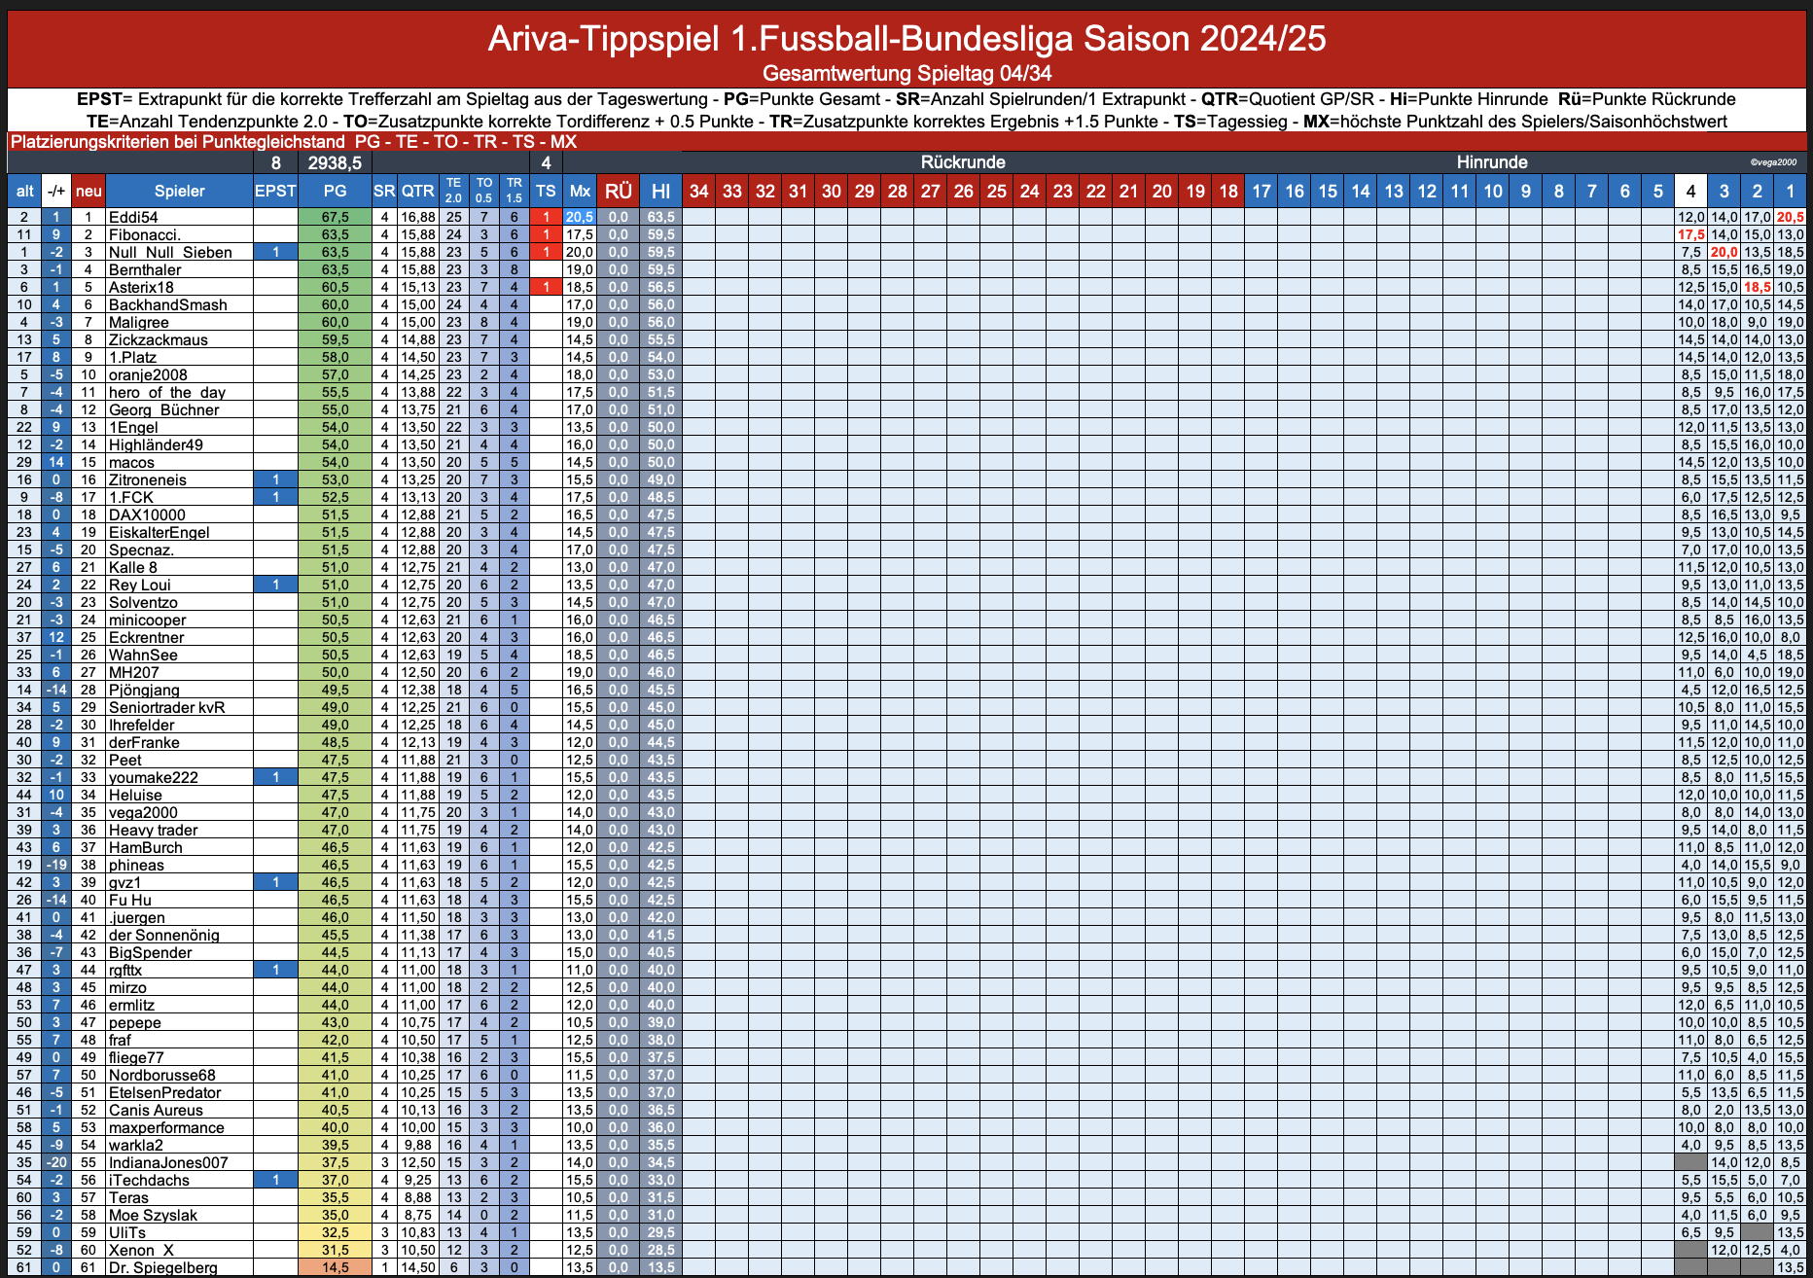Click the title 'Ariva-Tippspiel 1.Fussball-Bundesliga Saison 2024/25'

click(x=906, y=39)
